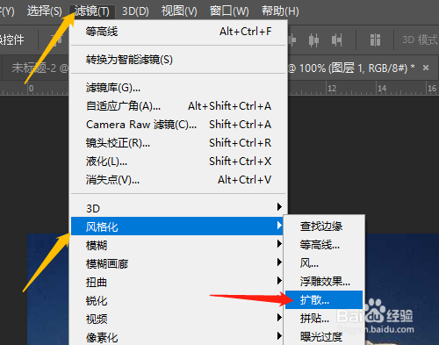Image resolution: width=439 pixels, height=345 pixels.
Task: Select the 模糊画廊 menu entry
Action: 177,263
